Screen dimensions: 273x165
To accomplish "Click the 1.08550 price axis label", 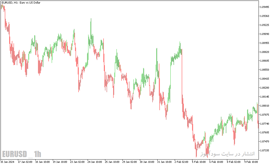I will pos(265,70).
